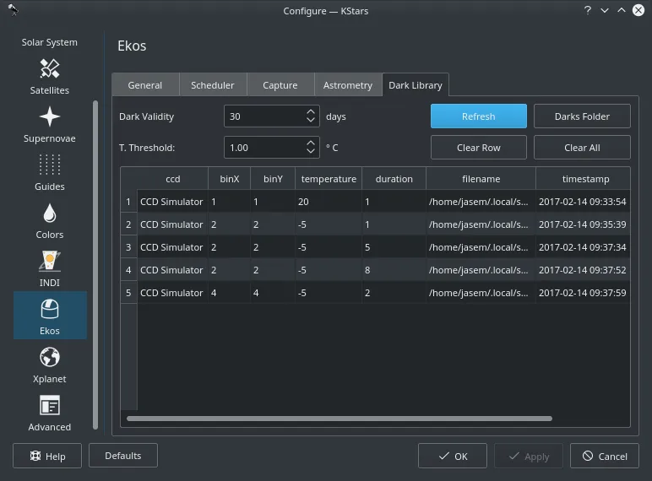This screenshot has width=652, height=481.
Task: Click the Clear All button
Action: 582,148
